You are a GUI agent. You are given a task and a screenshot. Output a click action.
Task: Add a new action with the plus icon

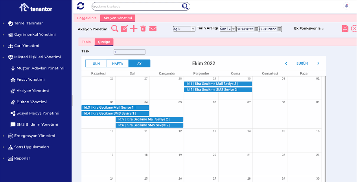(134, 28)
